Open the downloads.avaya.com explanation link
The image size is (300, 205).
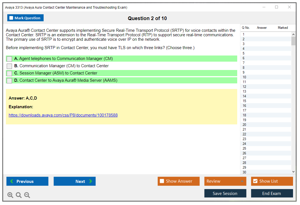coord(63,115)
